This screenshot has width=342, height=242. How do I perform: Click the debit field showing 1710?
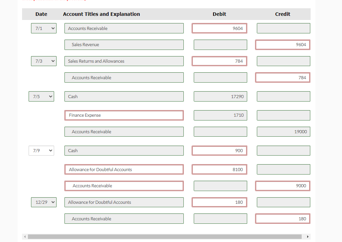221,115
